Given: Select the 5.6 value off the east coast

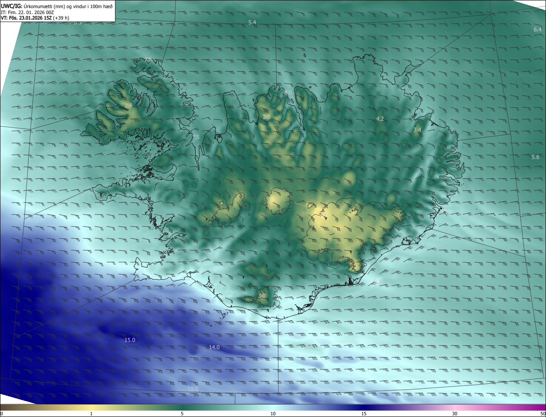Looking at the screenshot, I should [x=535, y=157].
